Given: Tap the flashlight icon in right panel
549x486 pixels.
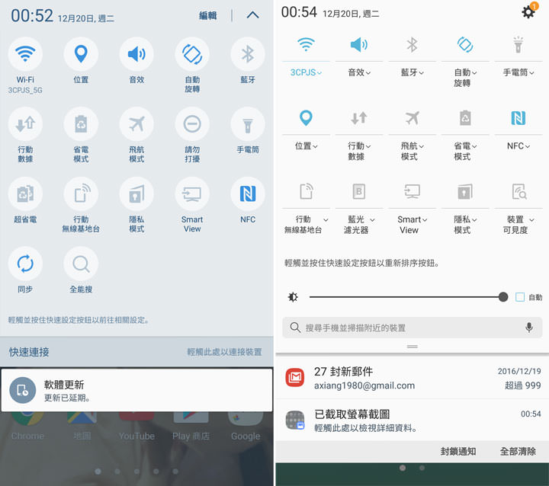Looking at the screenshot, I should pyautogui.click(x=518, y=44).
